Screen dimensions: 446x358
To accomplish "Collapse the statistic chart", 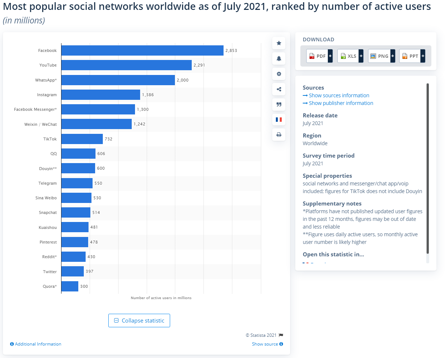I will tap(139, 320).
